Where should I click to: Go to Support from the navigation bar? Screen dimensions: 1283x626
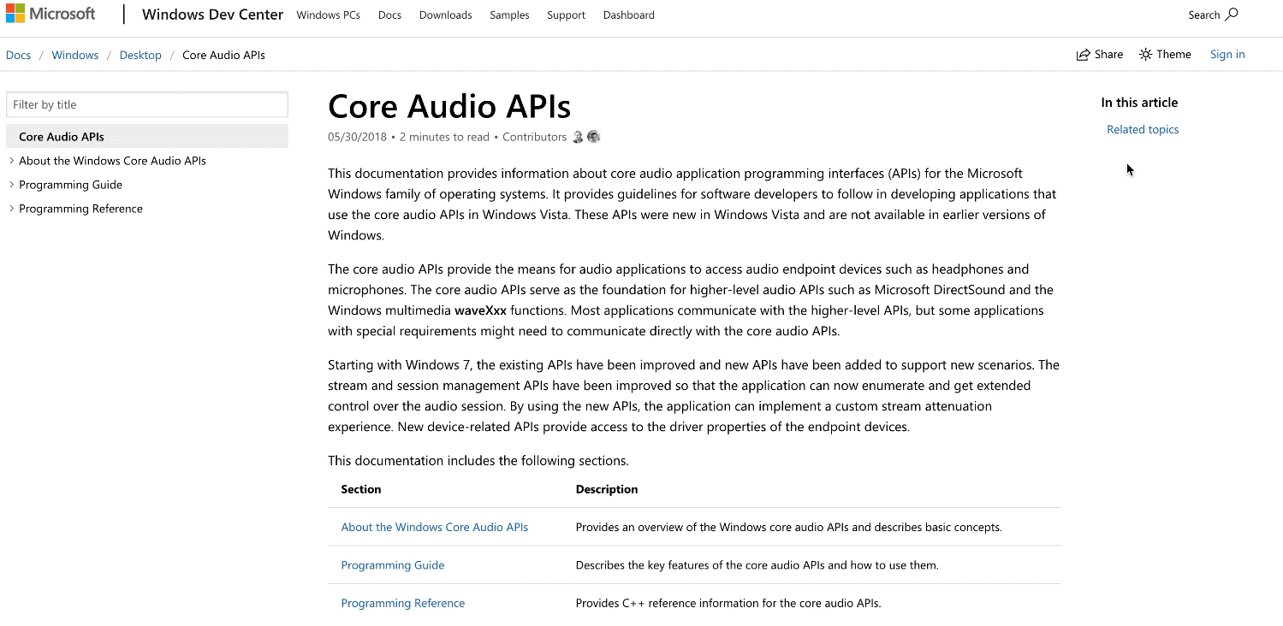coord(565,15)
